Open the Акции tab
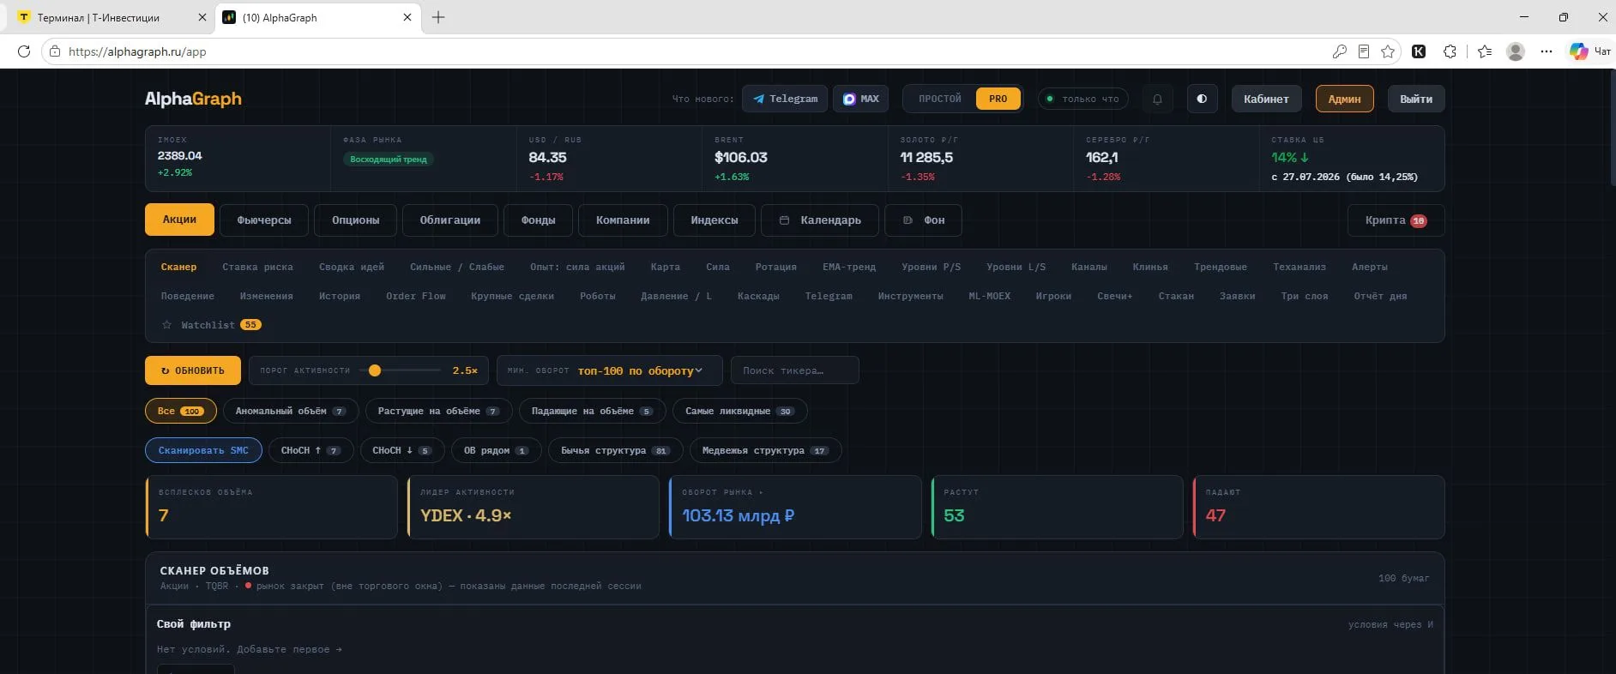This screenshot has width=1616, height=674. point(179,220)
